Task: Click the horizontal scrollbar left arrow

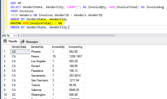Action: click(x=18, y=36)
